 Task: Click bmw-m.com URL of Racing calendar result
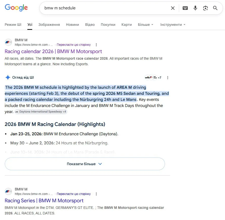click(34, 45)
